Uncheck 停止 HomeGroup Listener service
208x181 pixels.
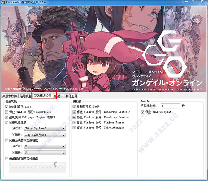(x=74, y=112)
